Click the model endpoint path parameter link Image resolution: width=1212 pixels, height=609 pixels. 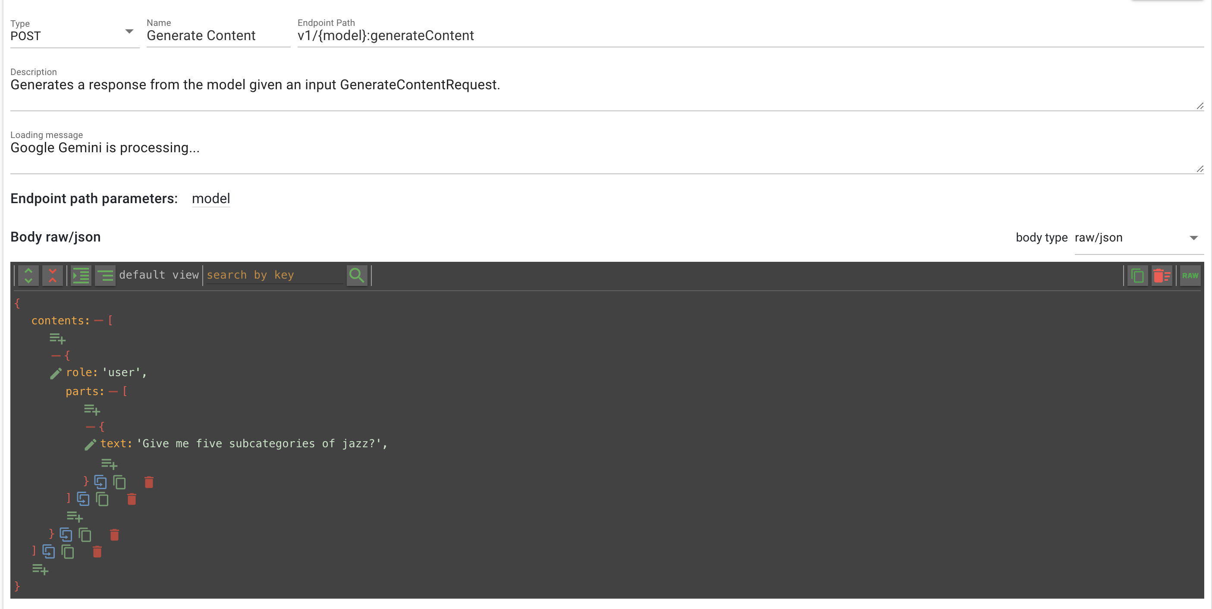211,198
